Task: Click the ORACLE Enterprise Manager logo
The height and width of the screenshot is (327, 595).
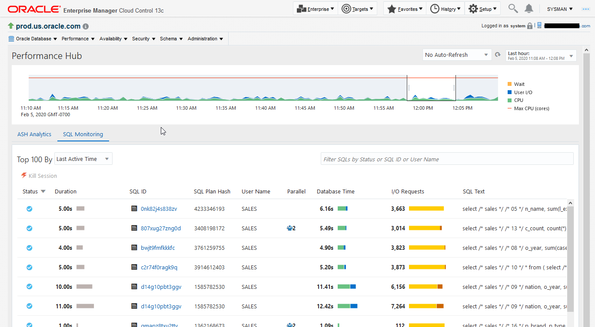Action: [x=86, y=9]
